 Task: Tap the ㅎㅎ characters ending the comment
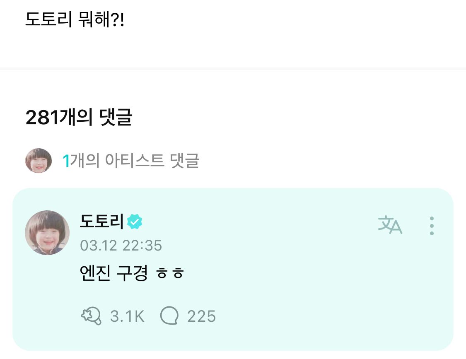click(169, 274)
